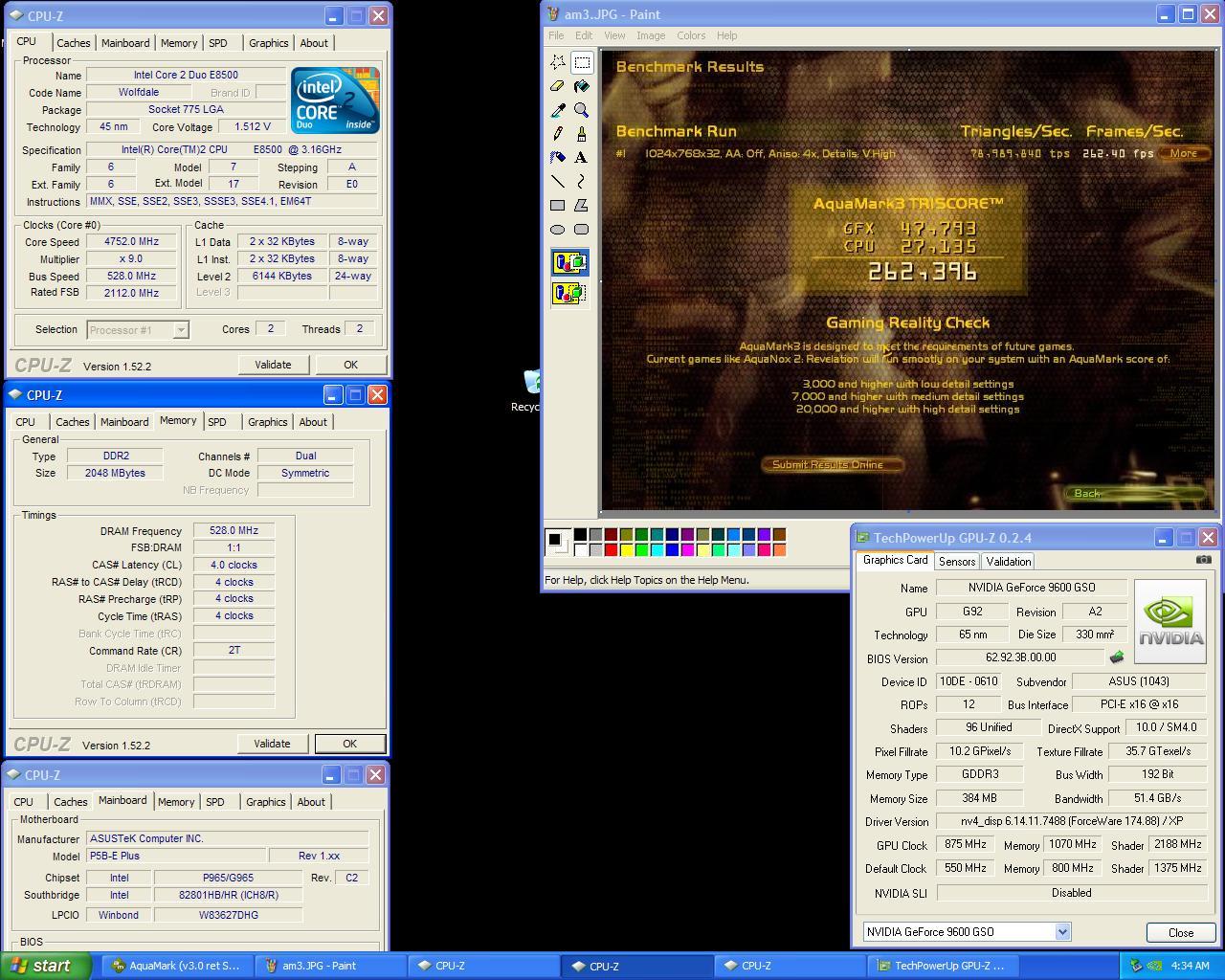Image resolution: width=1225 pixels, height=980 pixels.
Task: Select the Free-Form Select tool in Paint
Action: [558, 62]
